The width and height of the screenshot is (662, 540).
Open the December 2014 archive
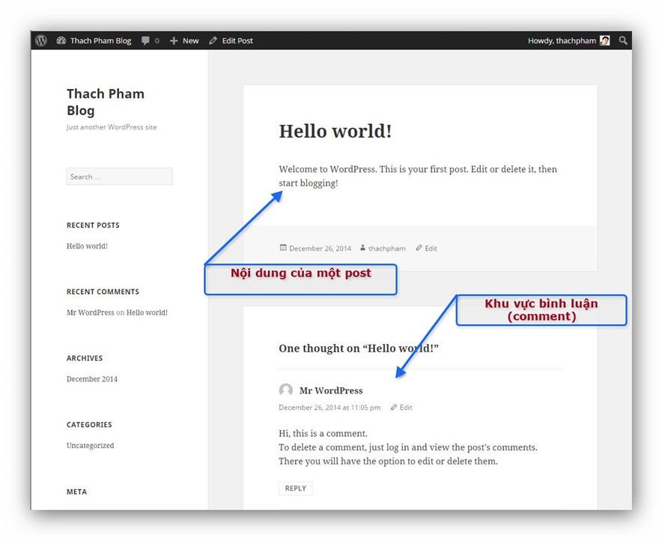tap(92, 379)
